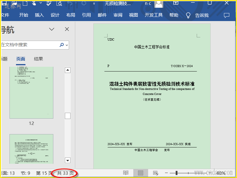
Task: Open ribbon display options icon
Action: (176, 3)
